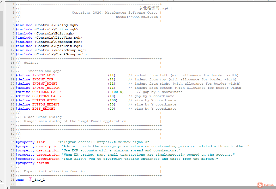Click the (100) value of BUTTON_WIDTH
The width and height of the screenshot is (276, 189).
point(113,101)
